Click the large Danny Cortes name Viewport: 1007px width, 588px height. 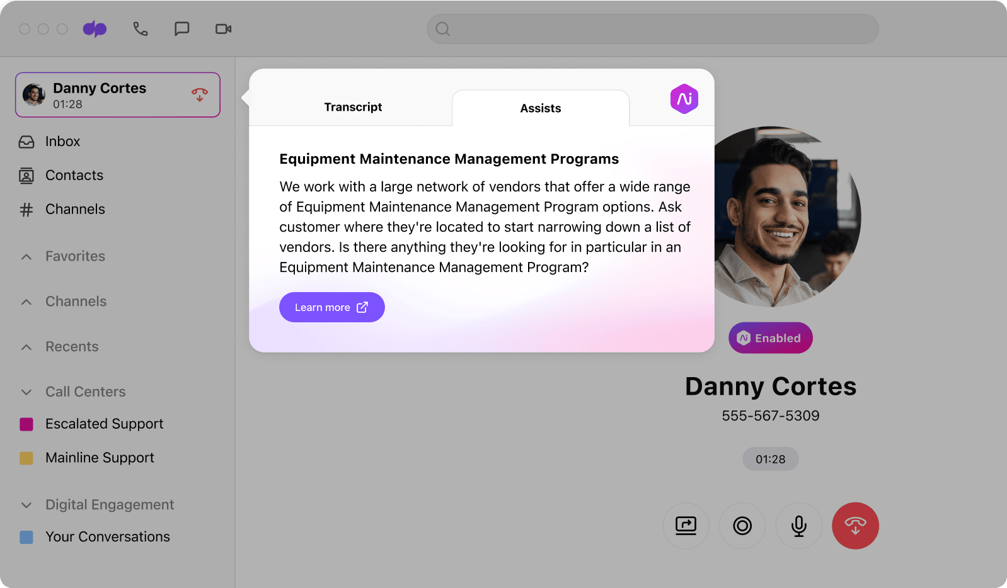tap(771, 387)
